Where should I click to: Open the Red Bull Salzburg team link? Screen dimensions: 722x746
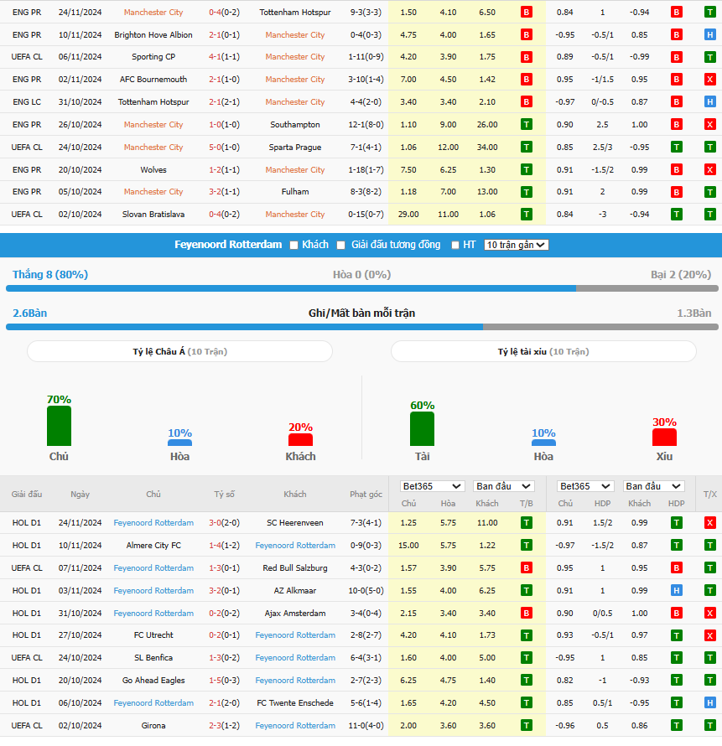click(295, 568)
